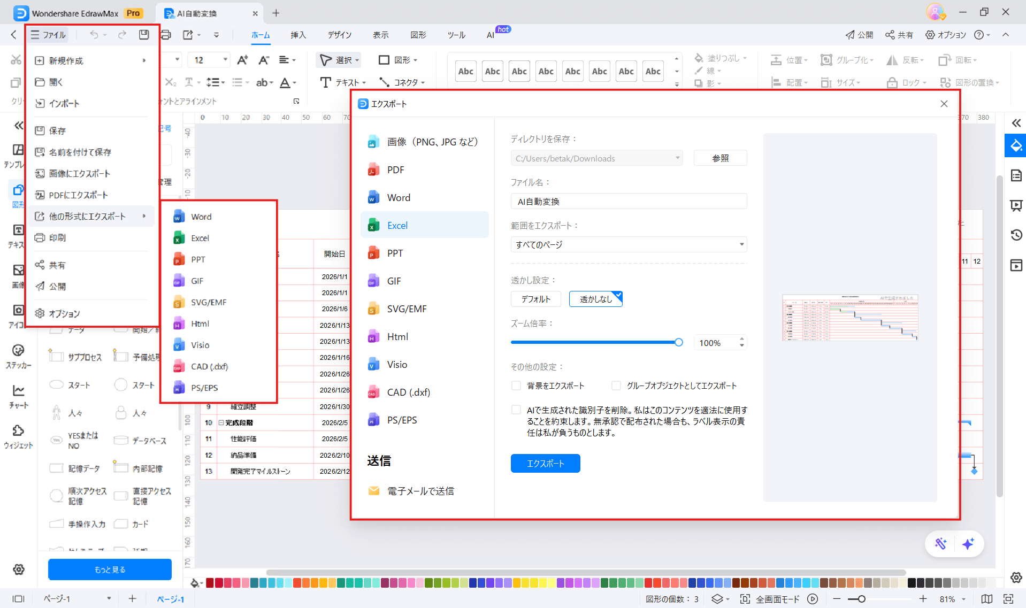The height and width of the screenshot is (608, 1026).
Task: Choose CAD (.dxf) export format
Action: [408, 392]
